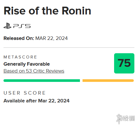
Task: Click the rounded left end of green bar
Action: pyautogui.click(x=5, y=80)
